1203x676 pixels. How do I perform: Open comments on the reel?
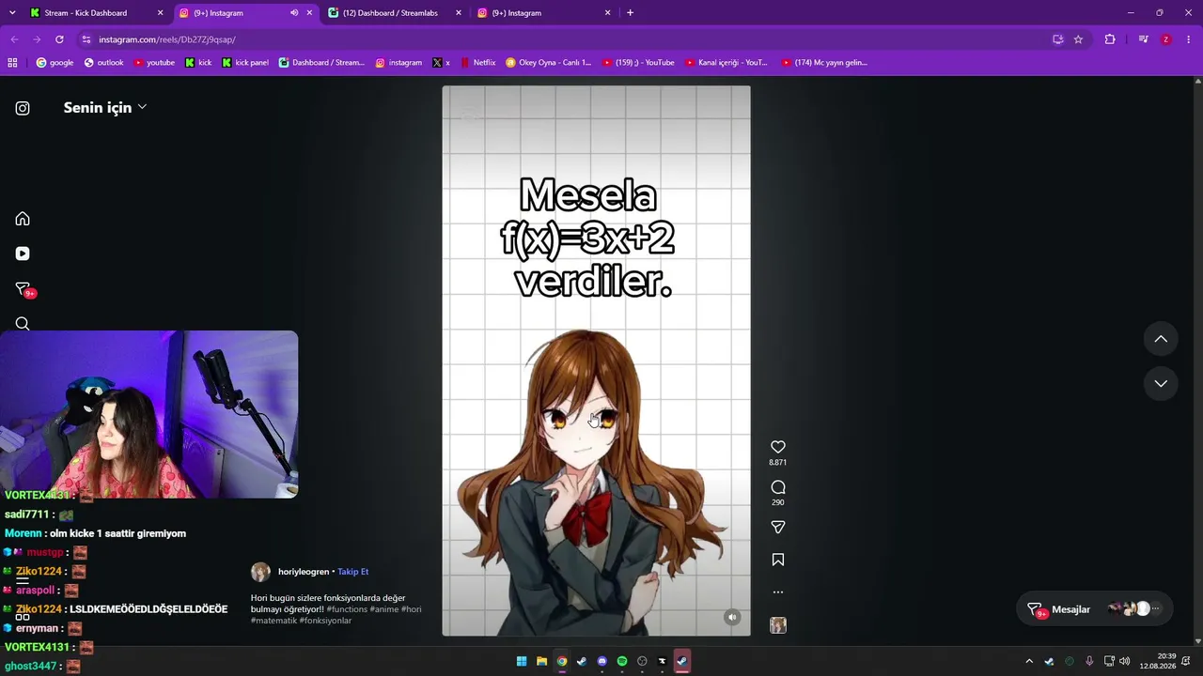[x=778, y=487]
